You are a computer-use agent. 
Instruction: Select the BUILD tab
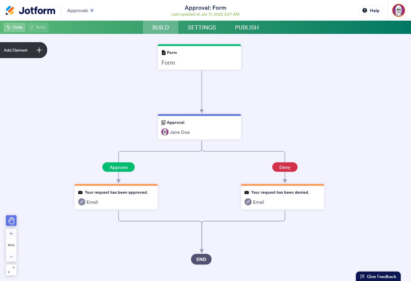pos(161,27)
